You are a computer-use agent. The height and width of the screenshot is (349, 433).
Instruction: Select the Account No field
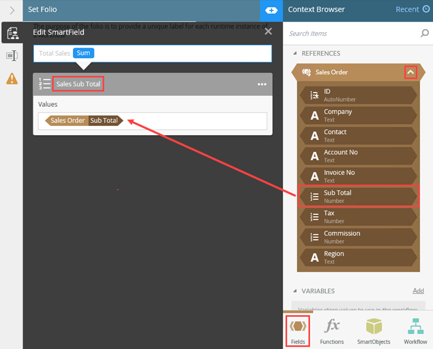pyautogui.click(x=358, y=156)
